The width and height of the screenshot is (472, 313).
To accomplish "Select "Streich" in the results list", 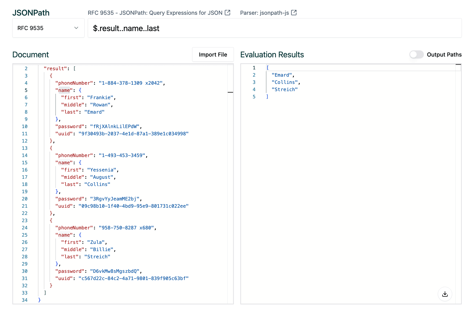I will point(284,90).
